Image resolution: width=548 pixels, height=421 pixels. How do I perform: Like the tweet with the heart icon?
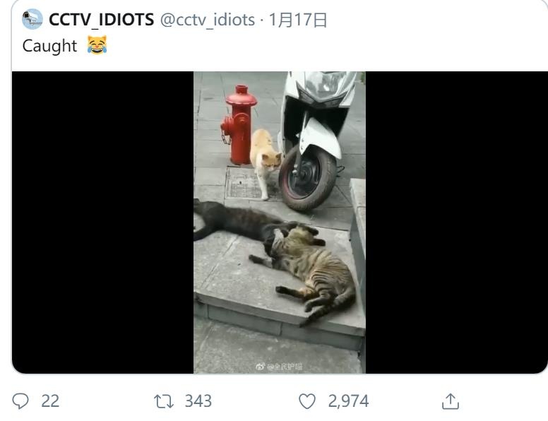pos(307,401)
